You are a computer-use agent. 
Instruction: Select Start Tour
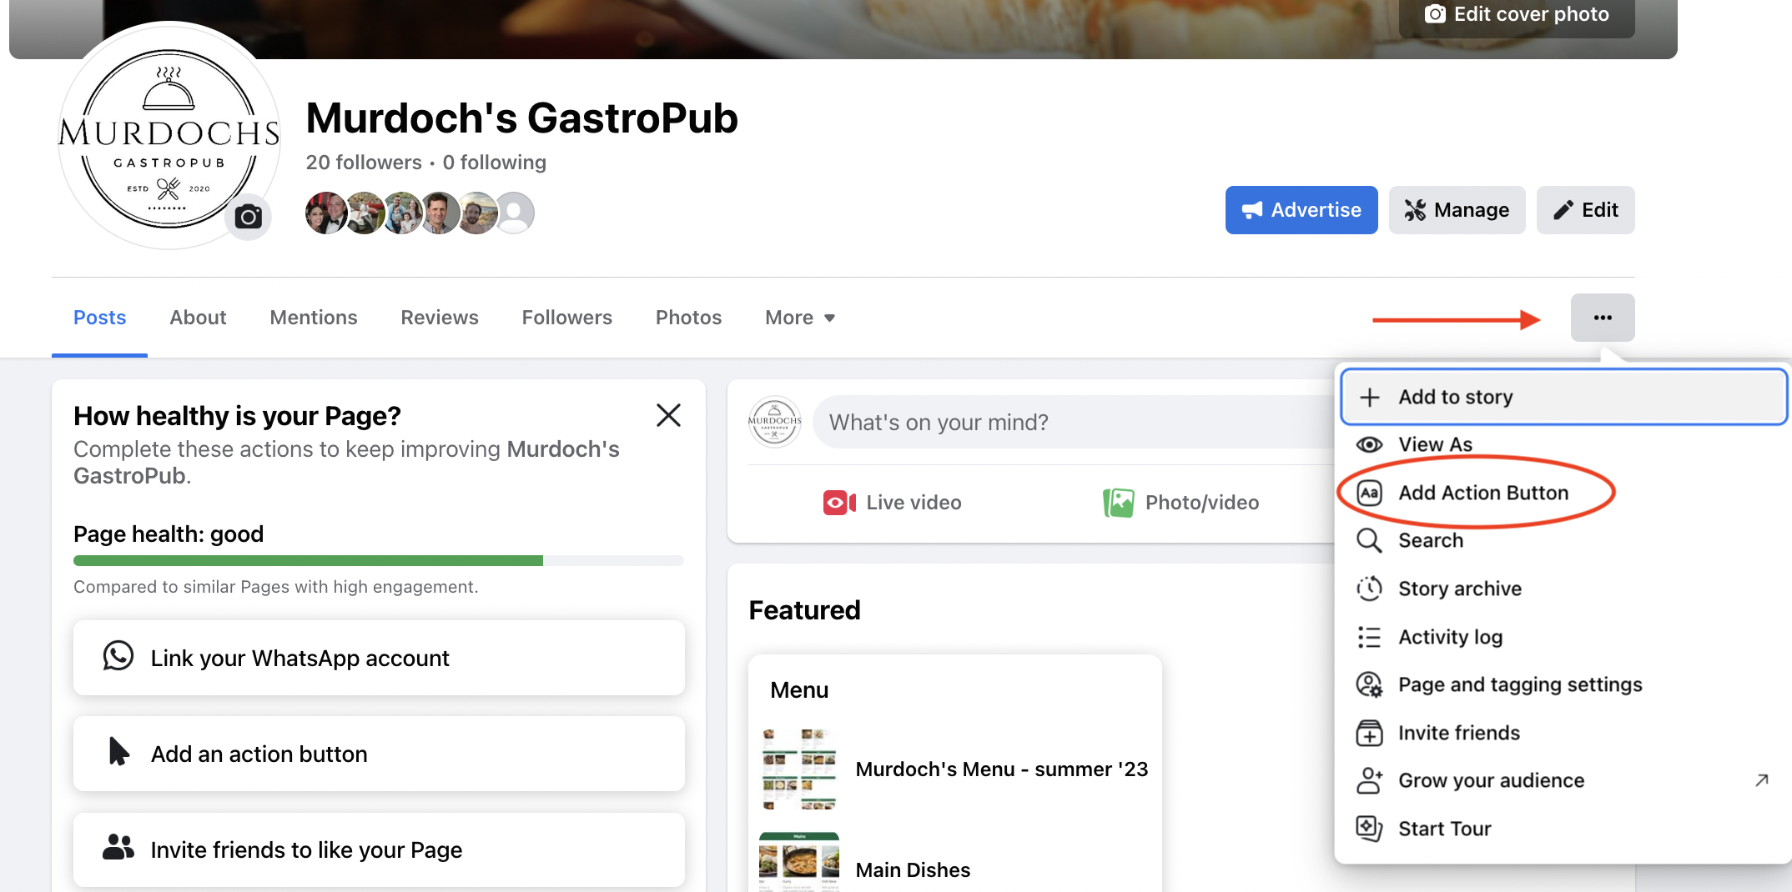[1563, 829]
